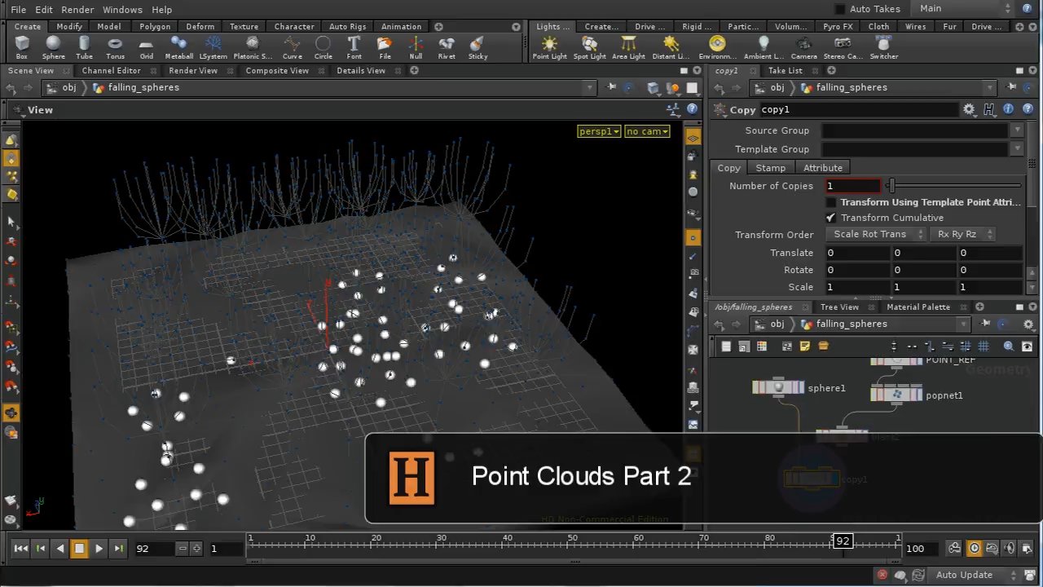Enable Transform Using Template Point Attributes
Screen dimensions: 1043x587
coord(831,202)
